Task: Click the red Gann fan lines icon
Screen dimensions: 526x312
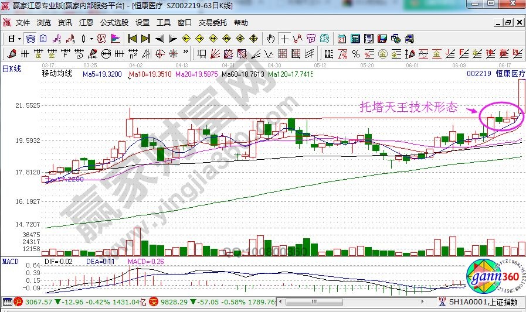Action: [215, 54]
